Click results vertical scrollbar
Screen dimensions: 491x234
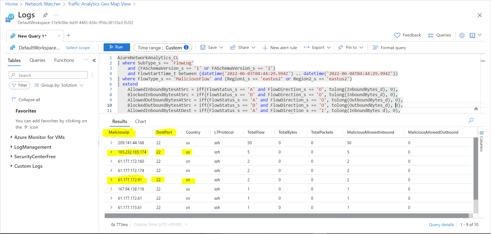[x=476, y=169]
